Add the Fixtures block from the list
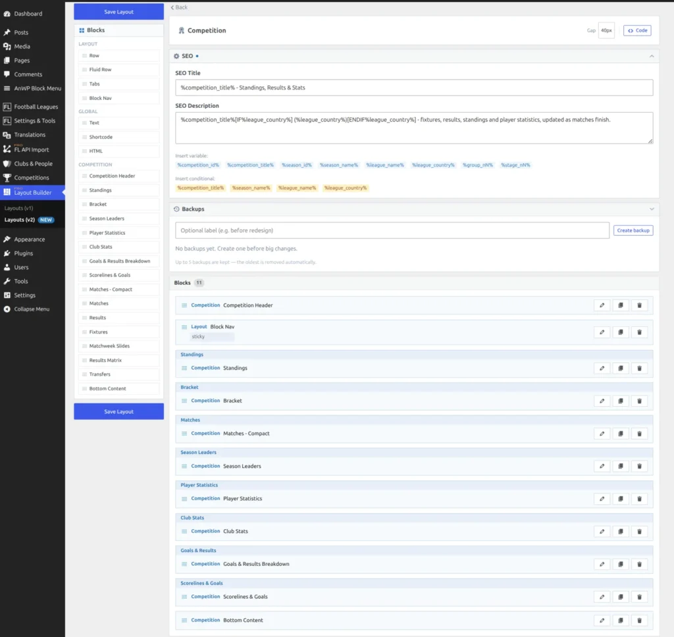The width and height of the screenshot is (674, 637). click(118, 332)
